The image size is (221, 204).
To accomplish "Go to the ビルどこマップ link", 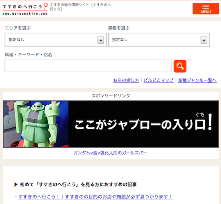I will pos(158,80).
